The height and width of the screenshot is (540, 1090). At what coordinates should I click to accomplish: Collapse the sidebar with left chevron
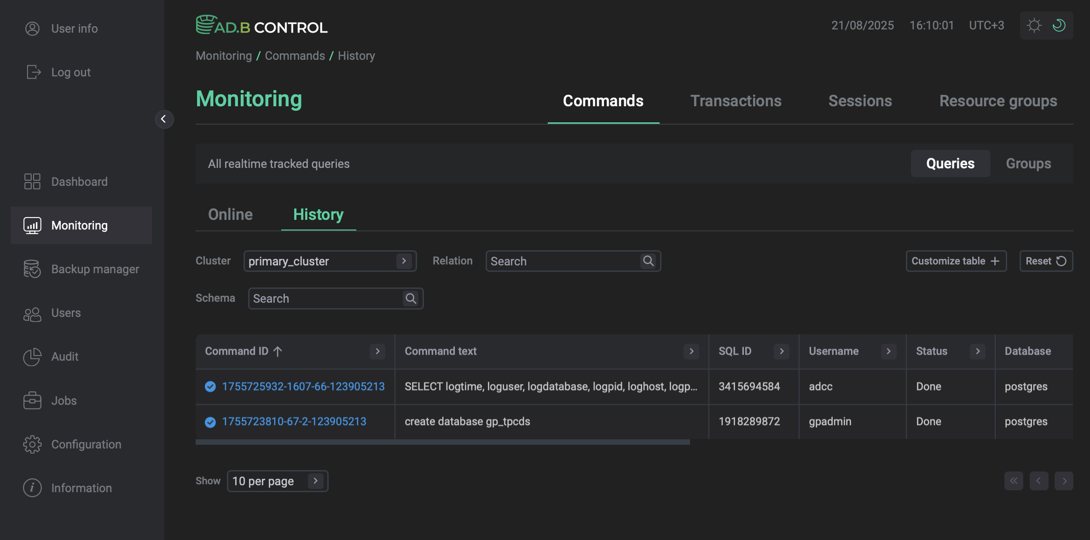click(x=164, y=120)
